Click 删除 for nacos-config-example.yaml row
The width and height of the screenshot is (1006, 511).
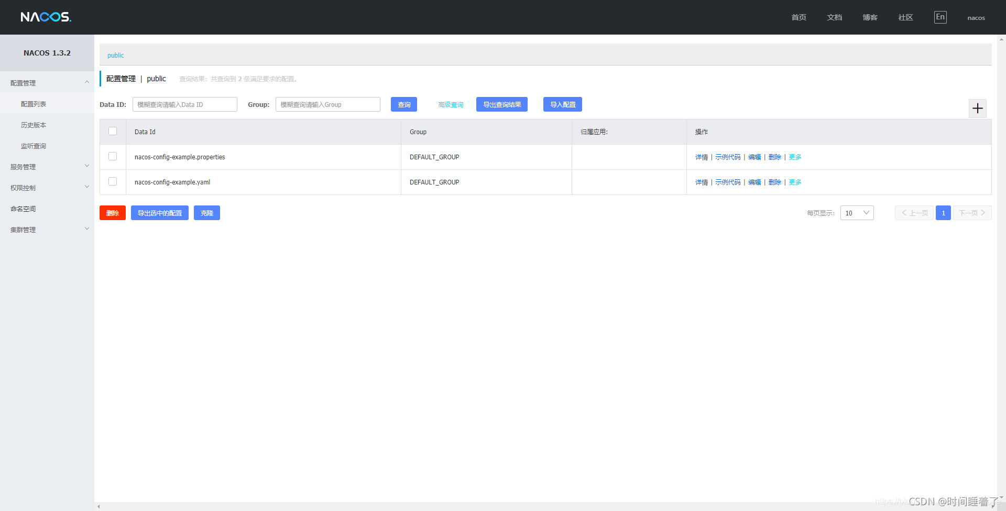pos(775,182)
